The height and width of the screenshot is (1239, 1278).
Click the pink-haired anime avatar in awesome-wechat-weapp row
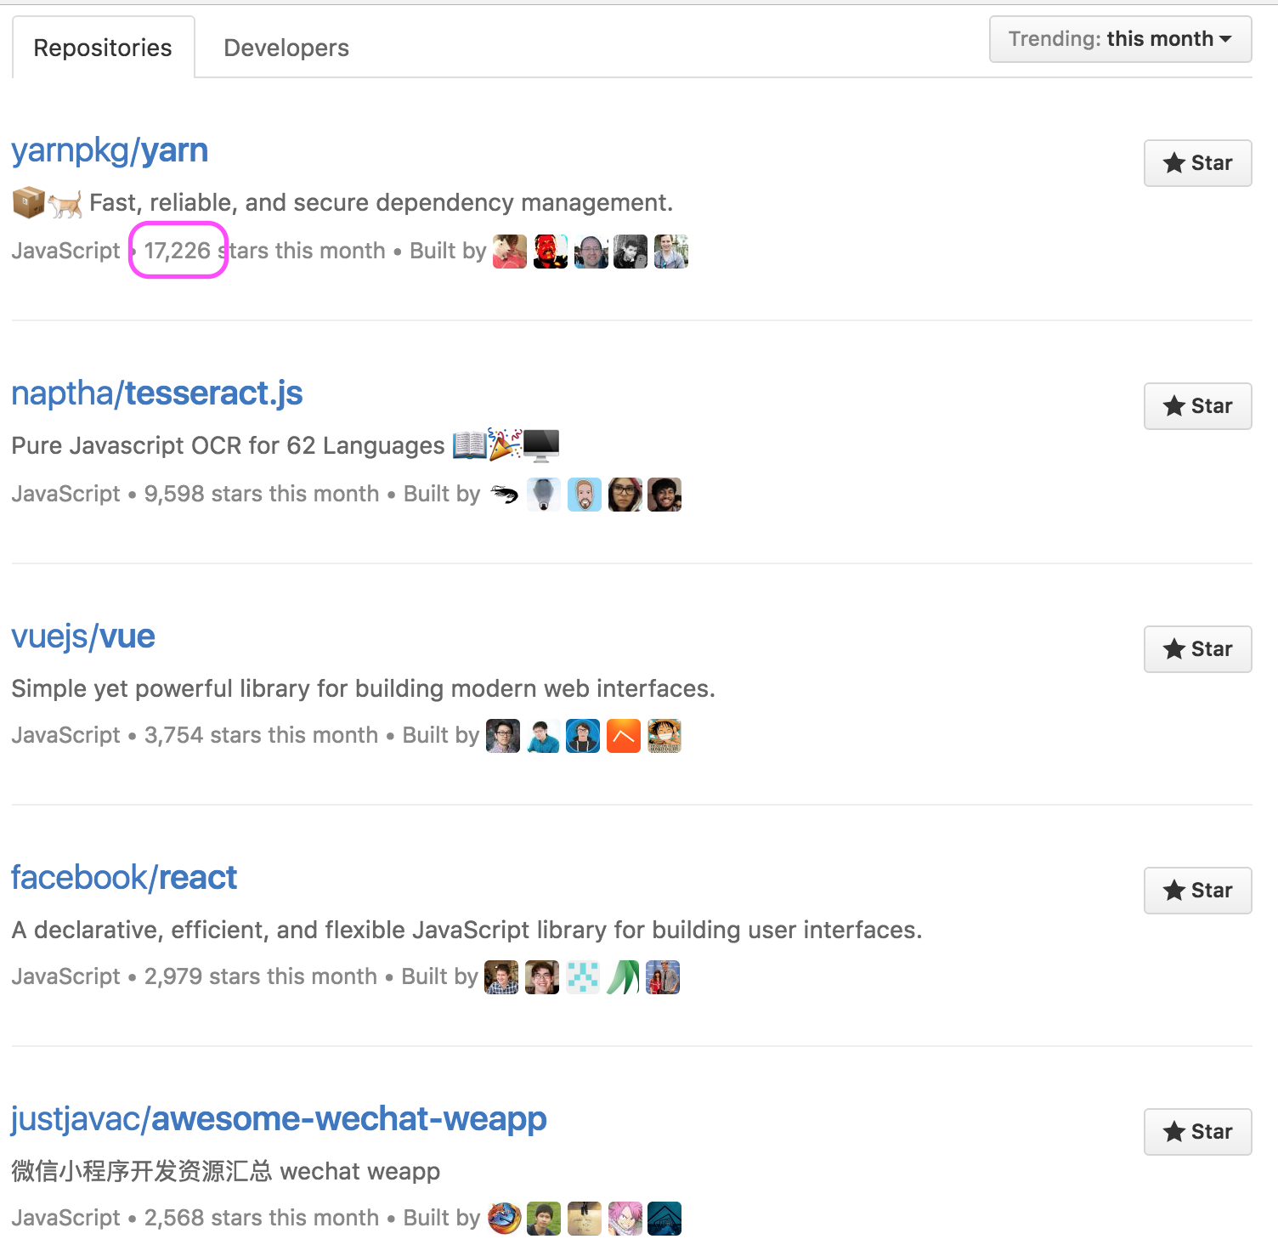click(625, 1219)
